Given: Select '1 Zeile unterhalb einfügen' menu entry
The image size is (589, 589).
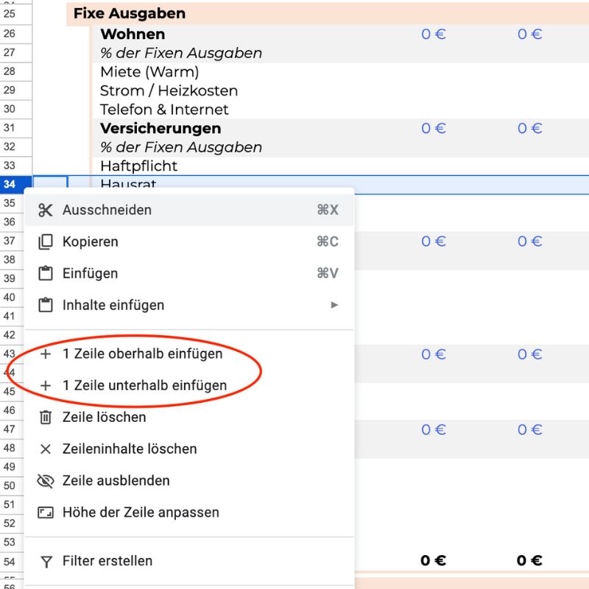Looking at the screenshot, I should point(144,385).
